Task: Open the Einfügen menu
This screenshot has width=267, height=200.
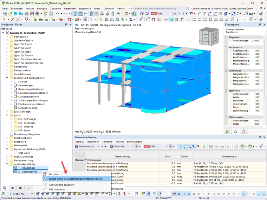Action: (42, 8)
